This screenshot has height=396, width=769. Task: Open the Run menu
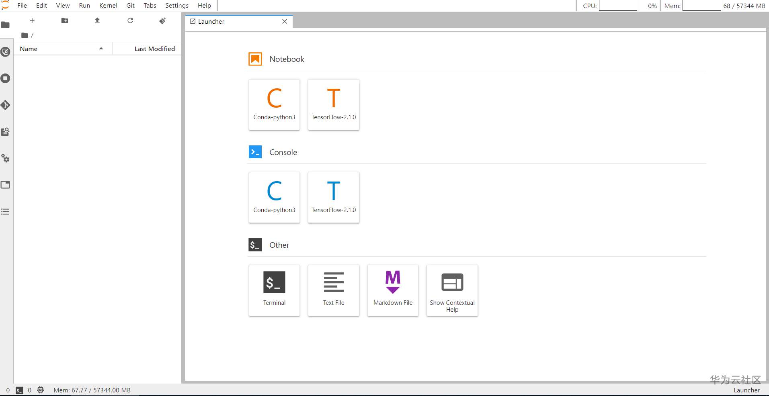pos(84,6)
